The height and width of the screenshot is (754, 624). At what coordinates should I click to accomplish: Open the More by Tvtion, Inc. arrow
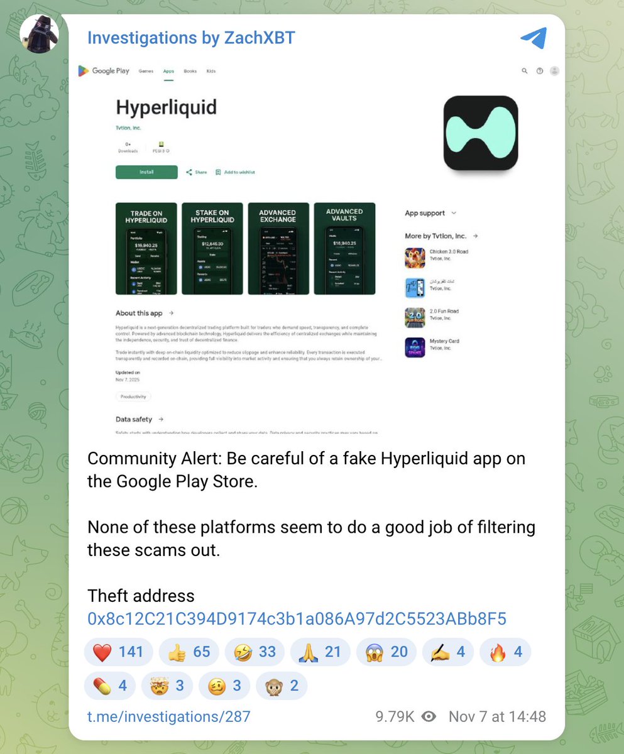pos(476,236)
